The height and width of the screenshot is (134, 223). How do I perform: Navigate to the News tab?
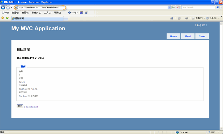tap(202, 36)
